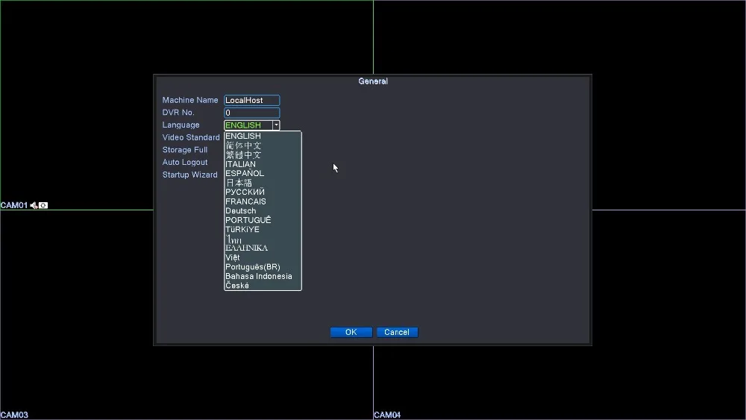Image resolution: width=746 pixels, height=420 pixels.
Task: Select Deutsch from the language list
Action: pos(241,211)
